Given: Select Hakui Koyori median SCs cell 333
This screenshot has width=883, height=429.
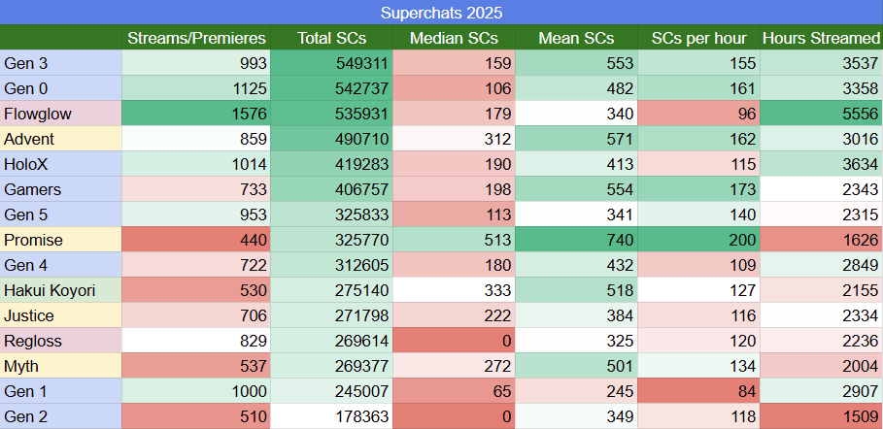Looking at the screenshot, I should 454,290.
